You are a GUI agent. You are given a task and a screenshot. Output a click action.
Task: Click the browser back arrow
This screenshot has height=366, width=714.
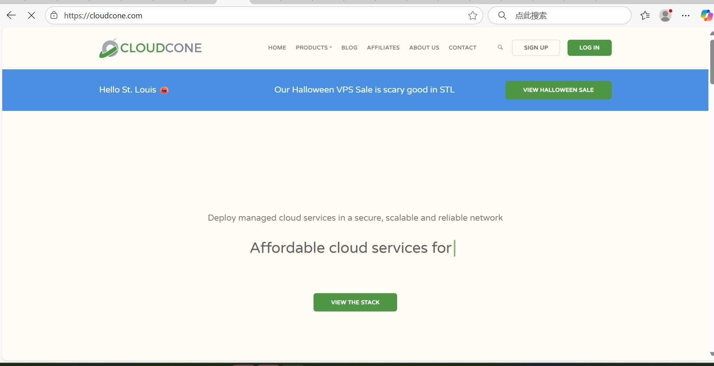11,15
